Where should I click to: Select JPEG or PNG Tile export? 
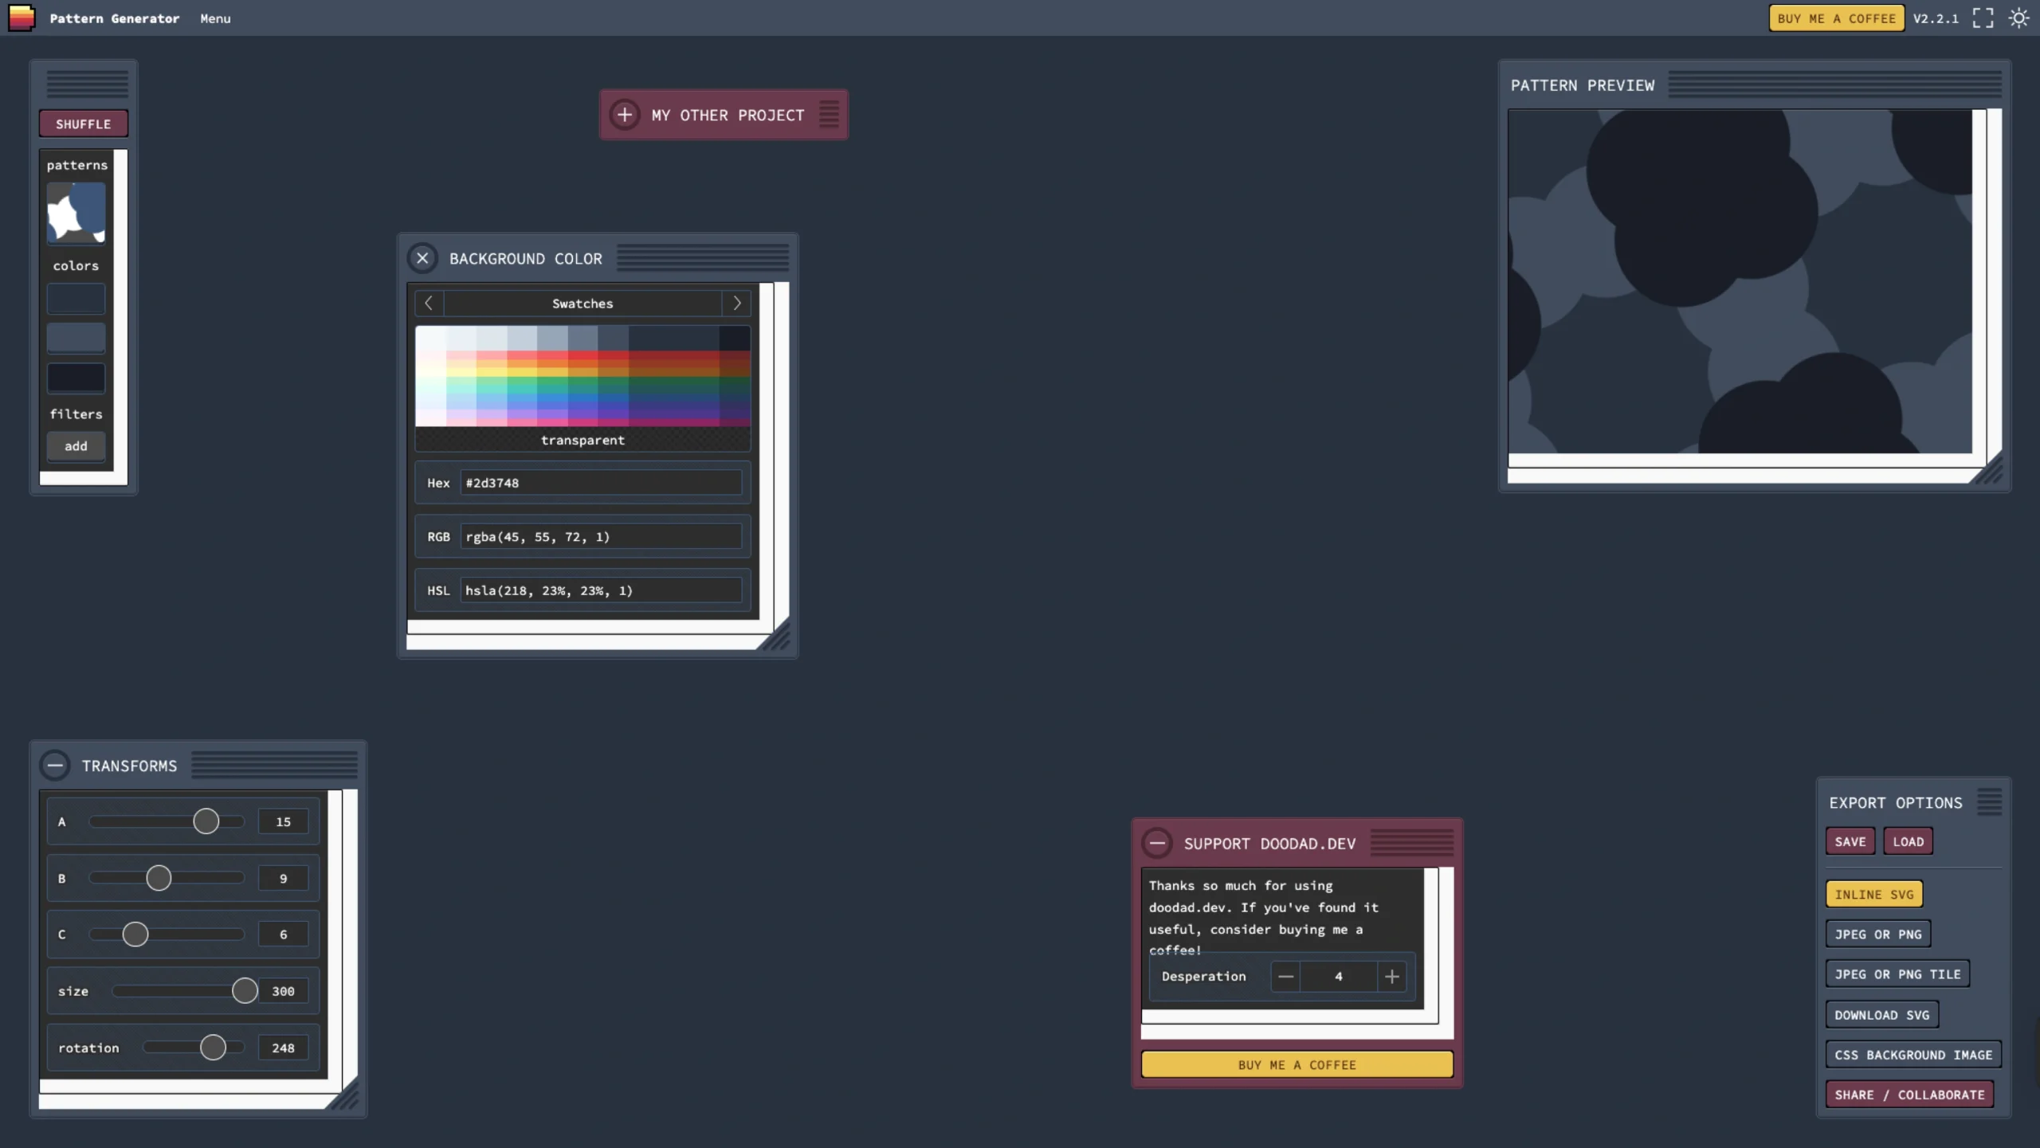coord(1897,974)
